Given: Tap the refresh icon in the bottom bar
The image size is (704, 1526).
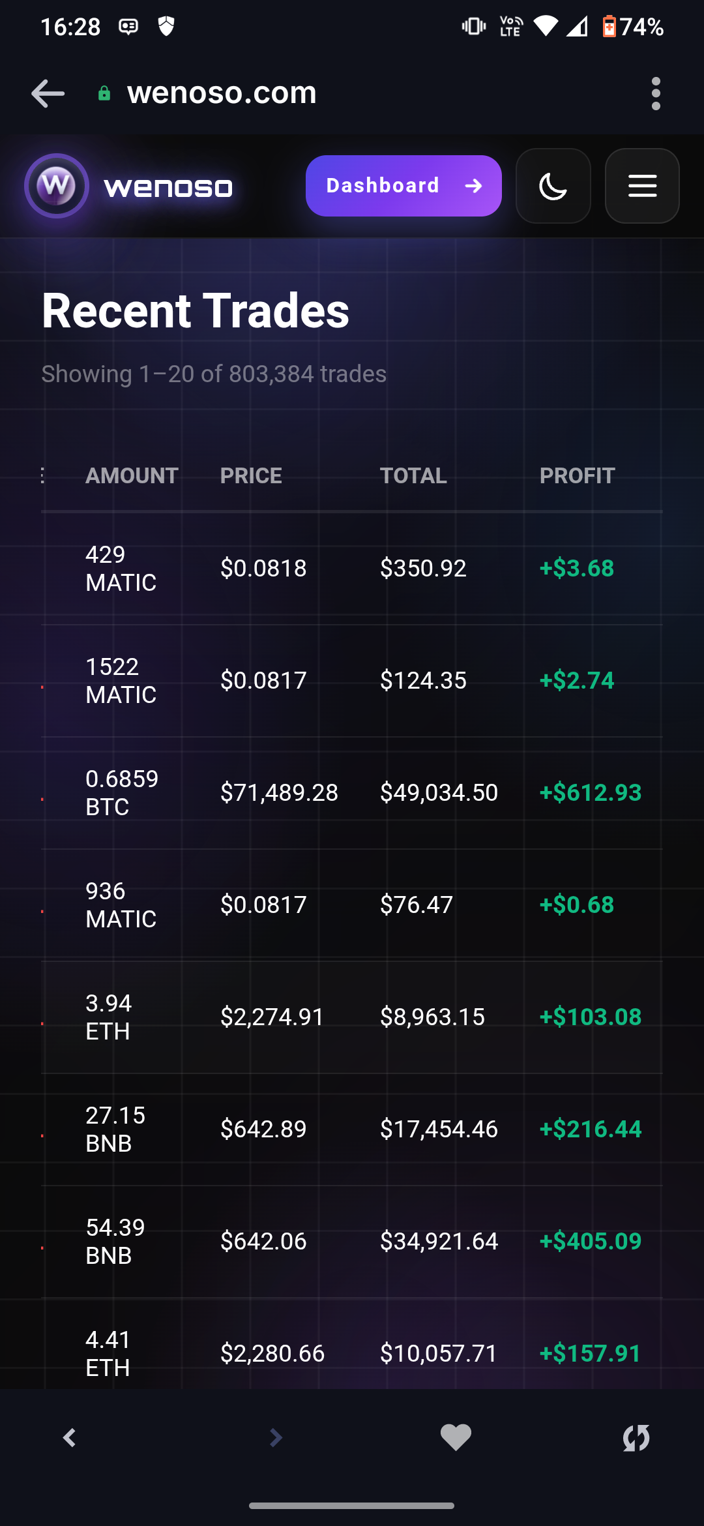Looking at the screenshot, I should pos(636,1437).
